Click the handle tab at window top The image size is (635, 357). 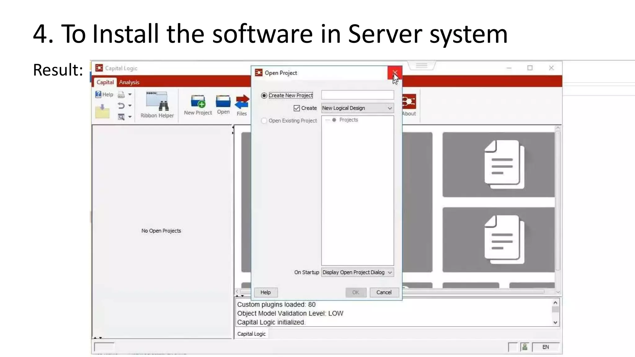point(422,65)
